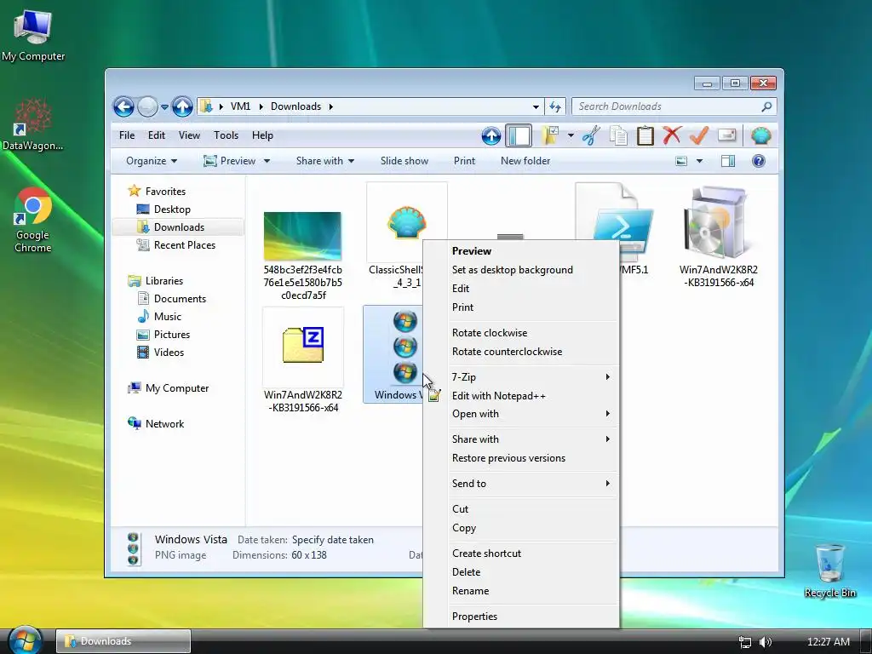Image resolution: width=872 pixels, height=654 pixels.
Task: Open Desktop in Favorites
Action: tap(172, 209)
